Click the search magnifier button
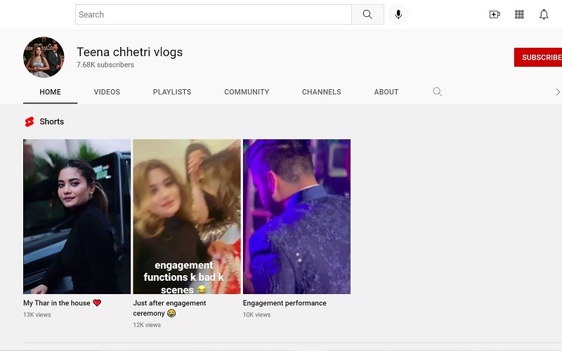Image resolution: width=562 pixels, height=351 pixels. pyautogui.click(x=367, y=15)
